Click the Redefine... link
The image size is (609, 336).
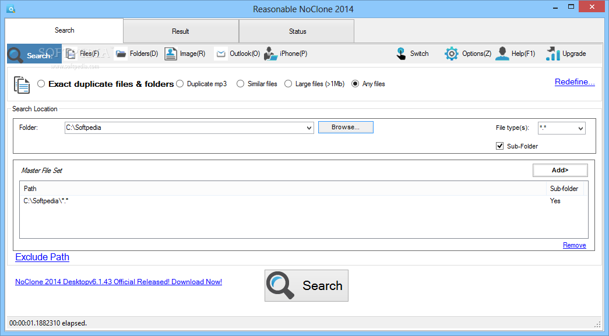(575, 82)
